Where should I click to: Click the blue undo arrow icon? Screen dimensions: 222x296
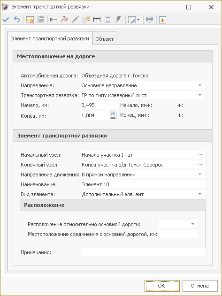[17, 19]
